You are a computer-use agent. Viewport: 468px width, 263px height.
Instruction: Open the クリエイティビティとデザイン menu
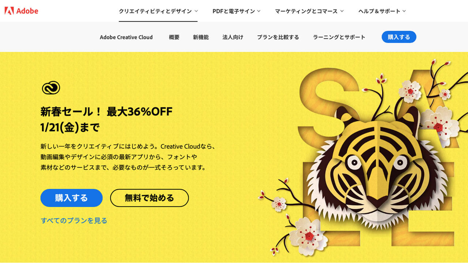(158, 11)
